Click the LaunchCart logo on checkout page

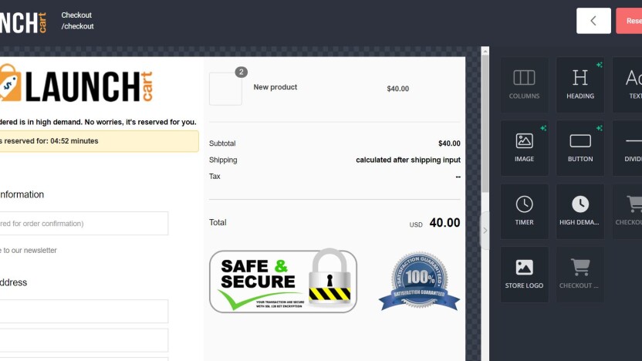pyautogui.click(x=76, y=83)
